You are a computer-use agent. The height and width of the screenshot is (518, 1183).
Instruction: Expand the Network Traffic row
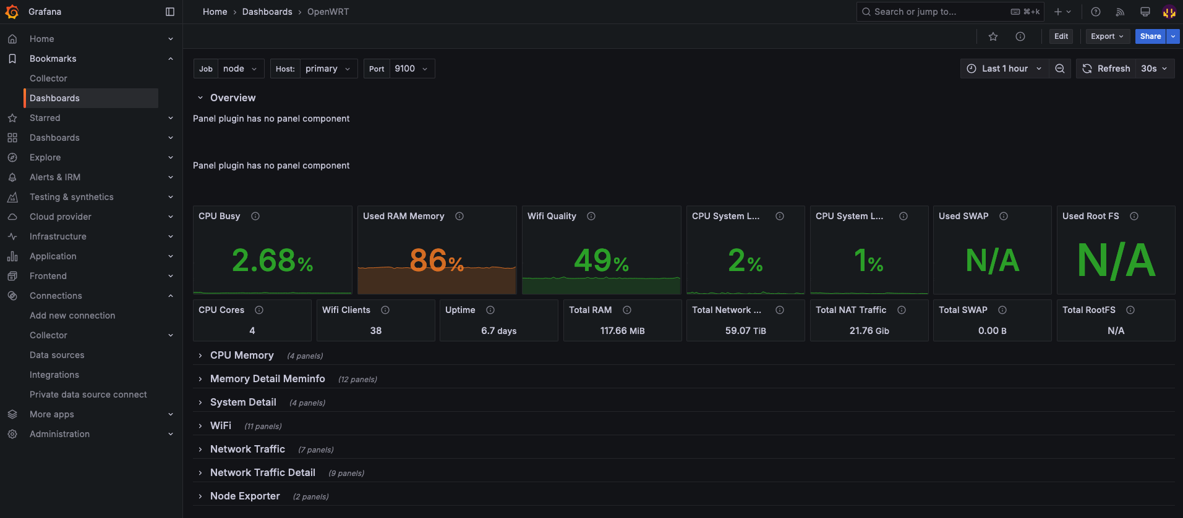coord(200,449)
